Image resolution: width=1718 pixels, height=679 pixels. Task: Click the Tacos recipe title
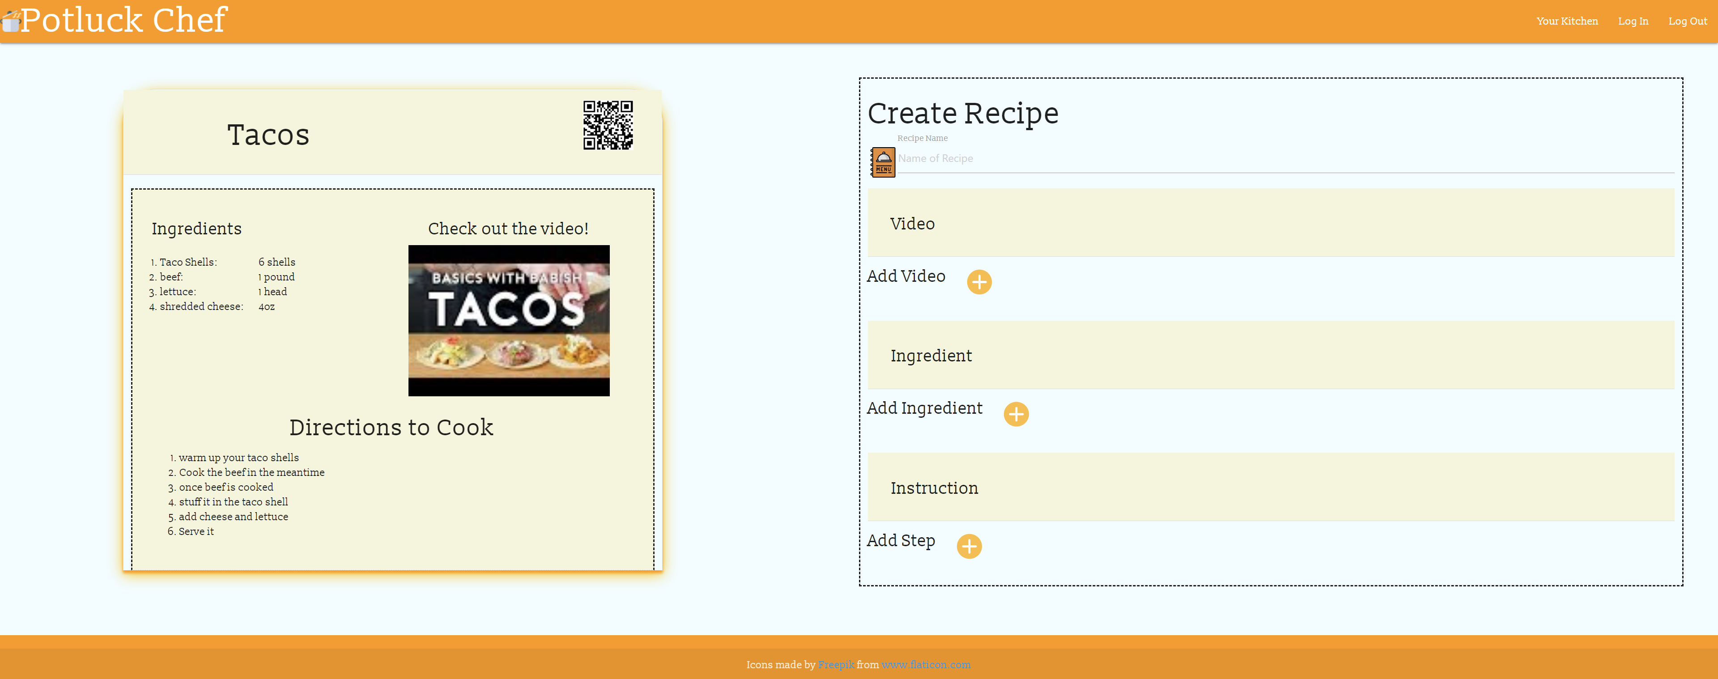pyautogui.click(x=268, y=135)
